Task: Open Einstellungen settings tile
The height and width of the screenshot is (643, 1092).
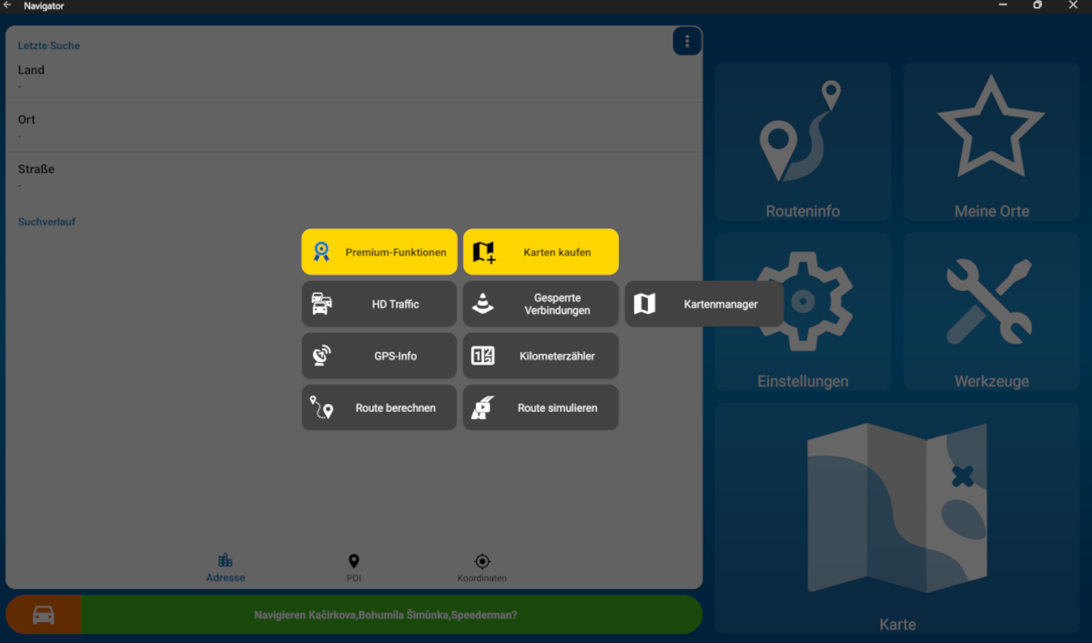Action: click(x=802, y=312)
